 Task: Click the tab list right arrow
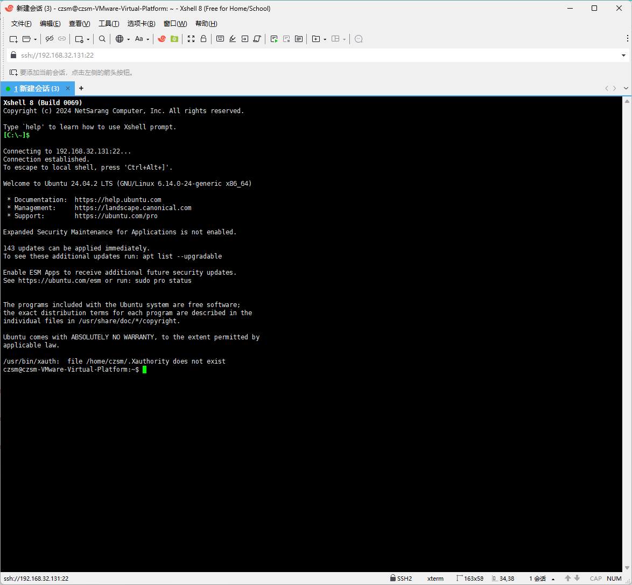(x=615, y=88)
